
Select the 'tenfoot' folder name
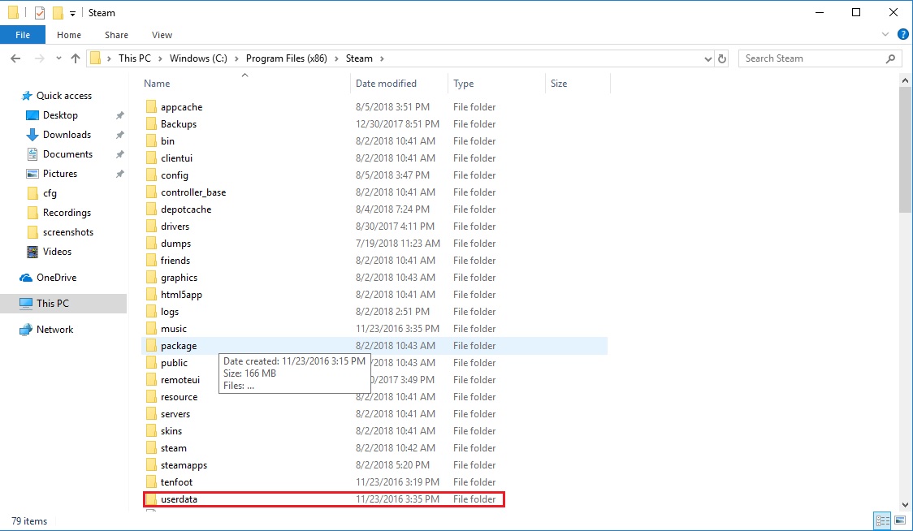point(176,482)
